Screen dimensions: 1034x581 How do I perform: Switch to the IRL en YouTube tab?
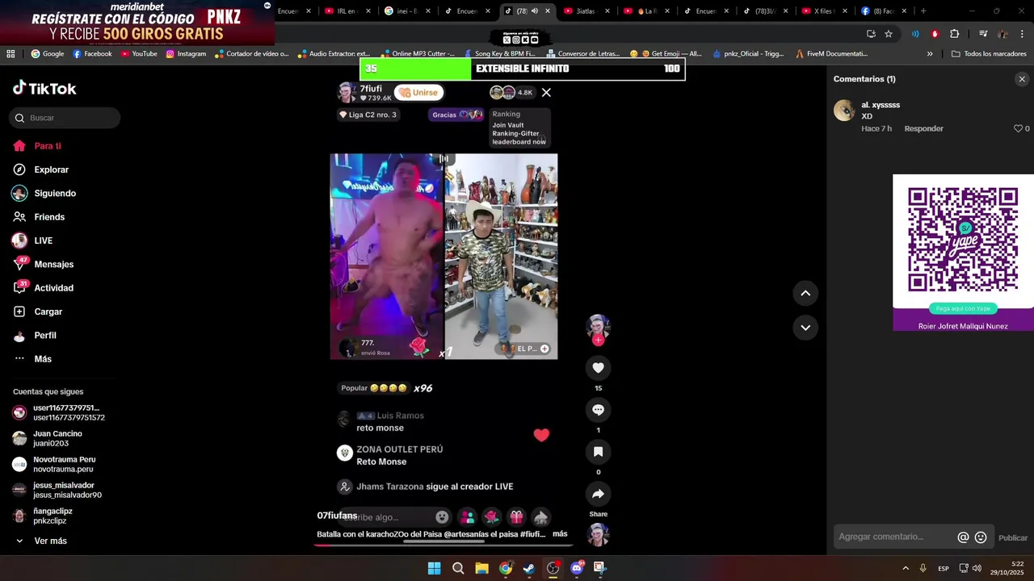click(x=347, y=11)
